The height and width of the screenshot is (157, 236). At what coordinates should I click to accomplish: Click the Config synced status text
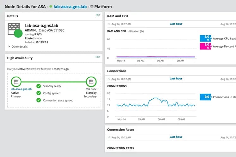(51, 93)
